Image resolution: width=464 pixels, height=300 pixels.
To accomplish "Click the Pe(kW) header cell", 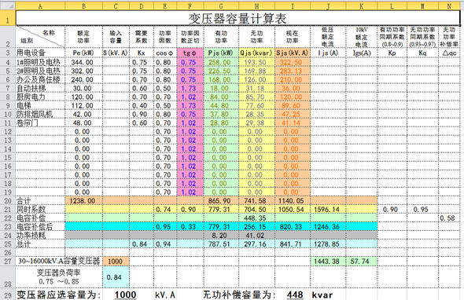I will coord(83,53).
